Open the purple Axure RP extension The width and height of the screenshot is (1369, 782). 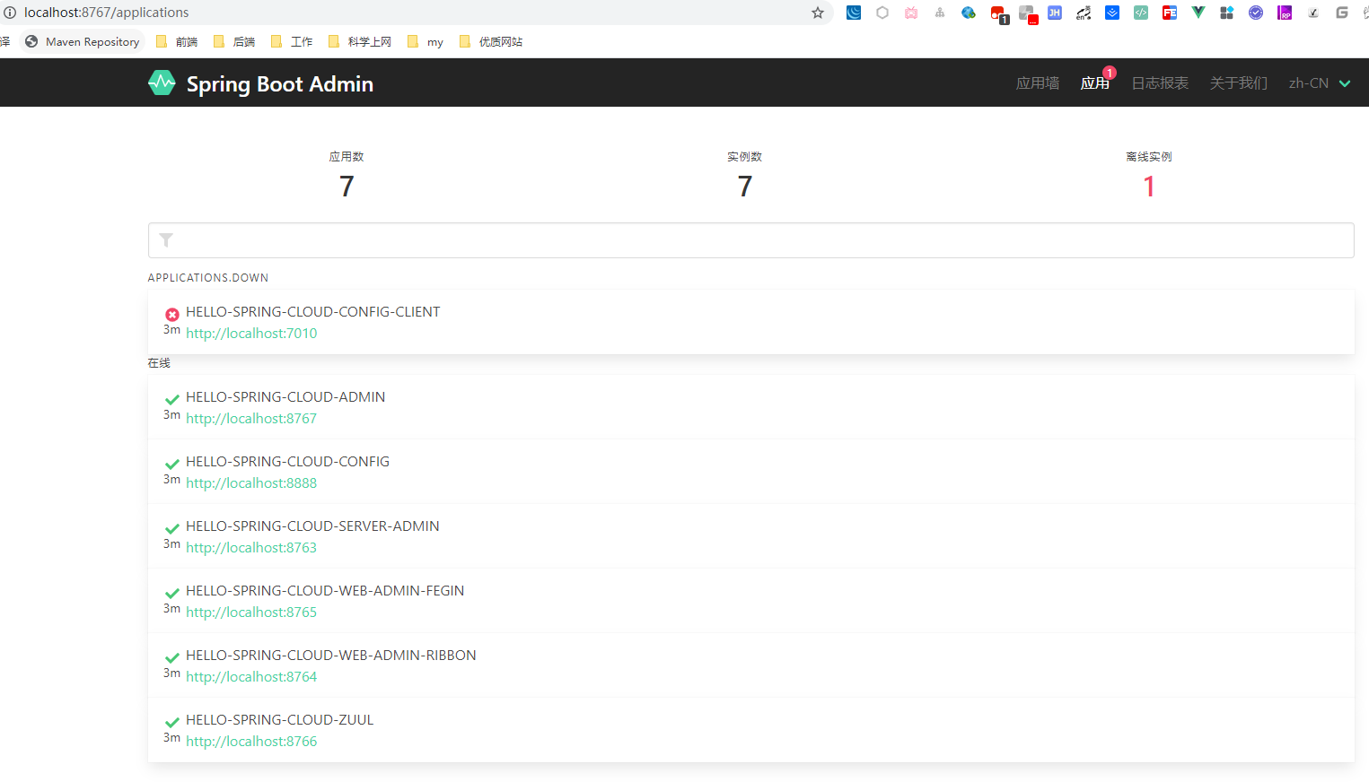pos(1285,13)
